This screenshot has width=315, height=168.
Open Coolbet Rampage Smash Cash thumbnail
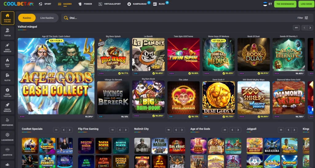coord(47,146)
